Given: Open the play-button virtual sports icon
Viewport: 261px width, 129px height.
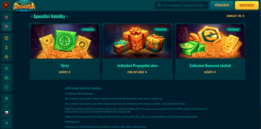Looking at the screenshot, I should click(x=7, y=87).
